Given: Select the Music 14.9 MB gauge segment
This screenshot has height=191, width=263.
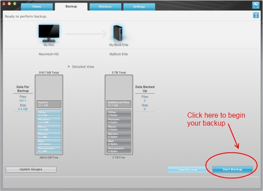Looking at the screenshot, I should [49, 128].
